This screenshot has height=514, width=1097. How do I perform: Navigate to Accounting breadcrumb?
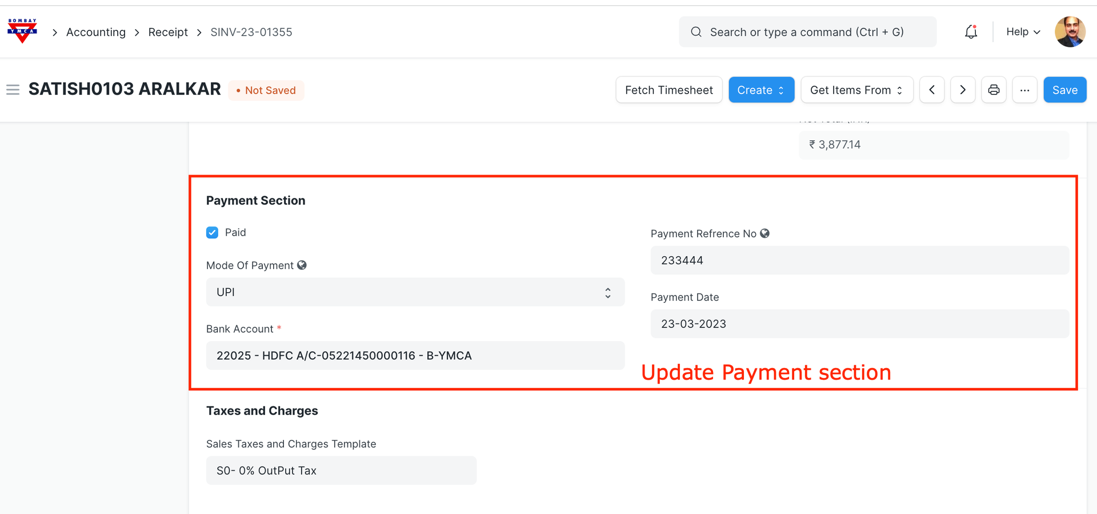(x=96, y=33)
